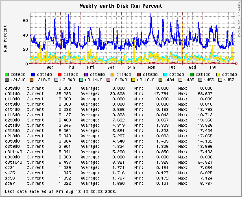Click the sd34 olive legend swatch
The height and width of the screenshot is (197, 242).
point(161,80)
